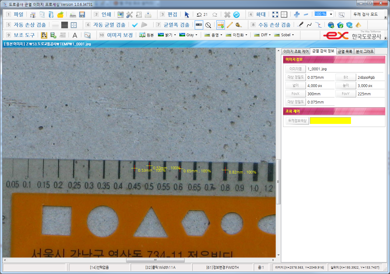Toggle the orange table grid tool
The height and width of the screenshot is (274, 390).
pos(221,25)
